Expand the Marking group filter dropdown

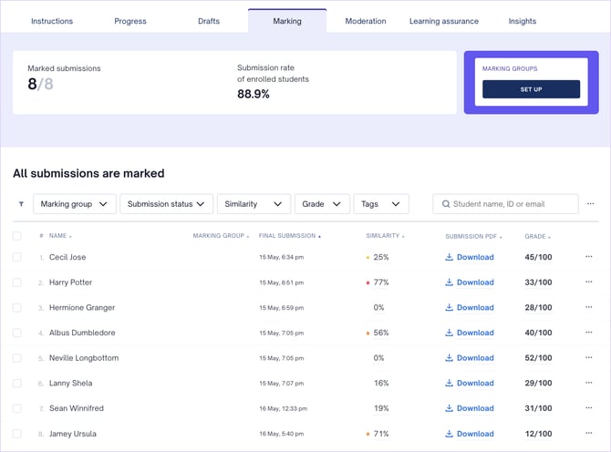[74, 204]
